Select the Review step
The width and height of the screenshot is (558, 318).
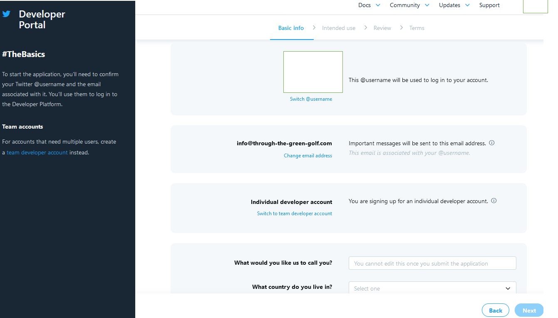coord(382,28)
